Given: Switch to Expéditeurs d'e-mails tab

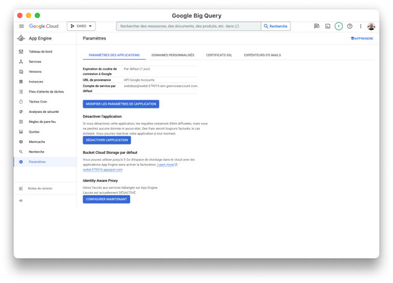Looking at the screenshot, I should [x=263, y=55].
